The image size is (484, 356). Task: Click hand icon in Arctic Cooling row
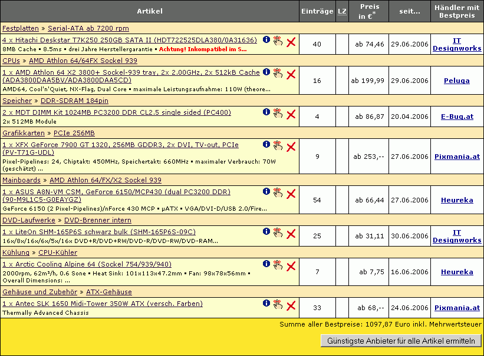pyautogui.click(x=278, y=265)
